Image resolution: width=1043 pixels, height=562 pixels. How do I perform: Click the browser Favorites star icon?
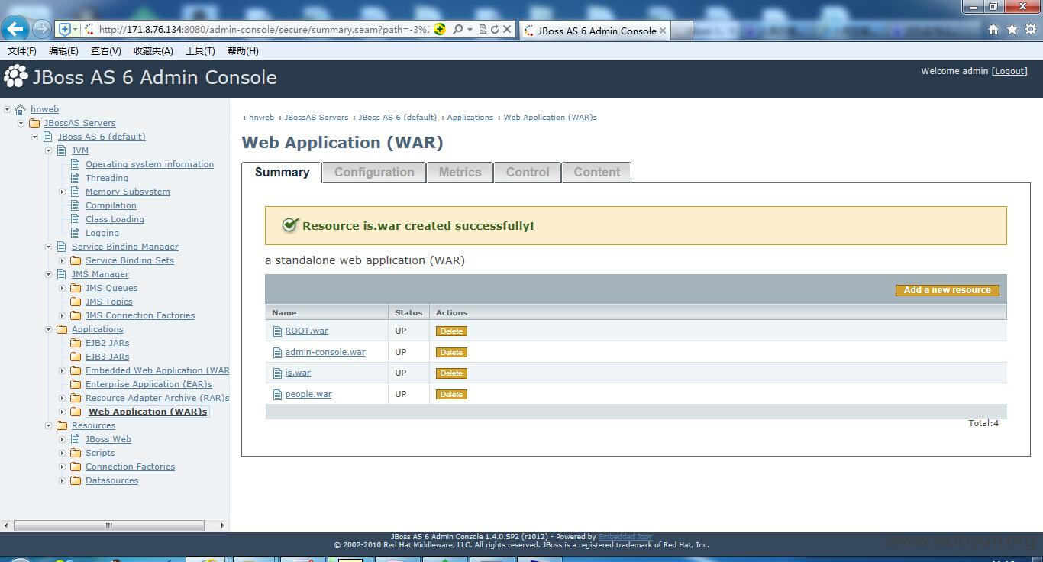(1012, 29)
